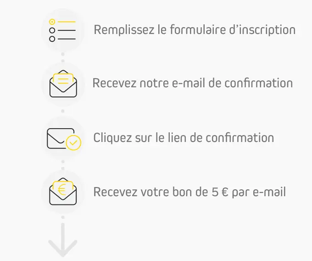The width and height of the screenshot is (312, 261).
Task: Select the open envelope with yellow letter icon
Action: pyautogui.click(x=63, y=84)
